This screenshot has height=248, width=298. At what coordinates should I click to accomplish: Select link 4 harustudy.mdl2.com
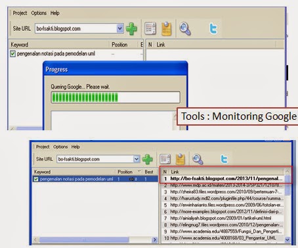pos(223,199)
